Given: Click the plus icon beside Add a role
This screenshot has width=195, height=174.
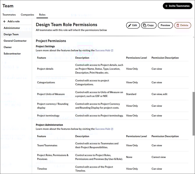Looking at the screenshot, I should click(x=4, y=21).
